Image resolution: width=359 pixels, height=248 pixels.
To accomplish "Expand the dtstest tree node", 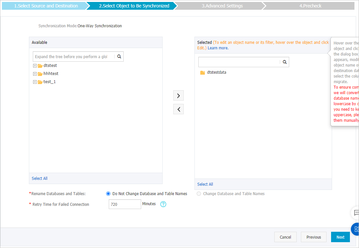I will click(35, 65).
